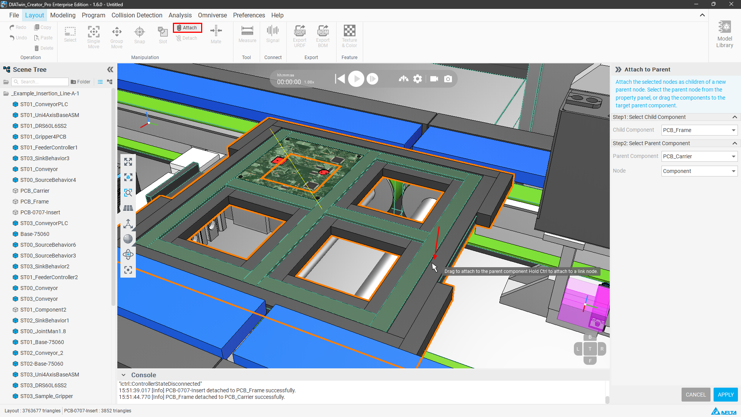Click the Delete tool in the ribbon

click(x=44, y=48)
